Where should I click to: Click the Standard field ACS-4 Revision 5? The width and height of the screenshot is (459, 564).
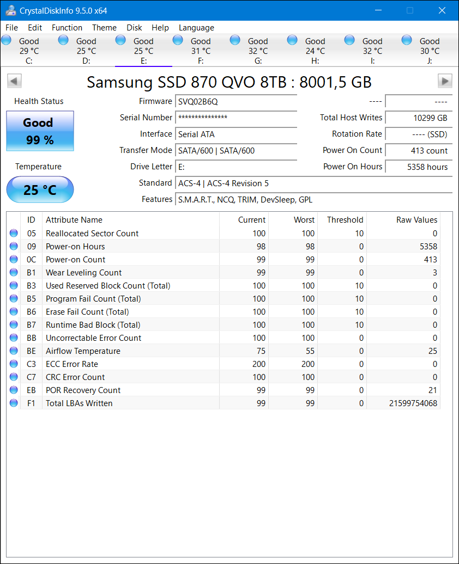(314, 183)
